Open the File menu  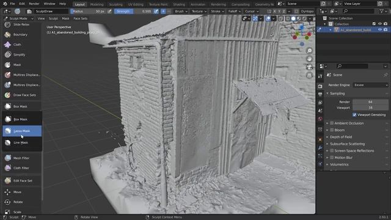12,4
